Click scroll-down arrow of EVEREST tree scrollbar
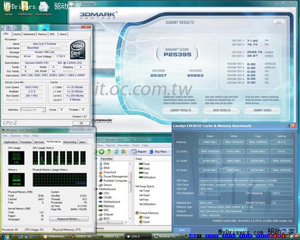300x240 pixels. [x=130, y=219]
